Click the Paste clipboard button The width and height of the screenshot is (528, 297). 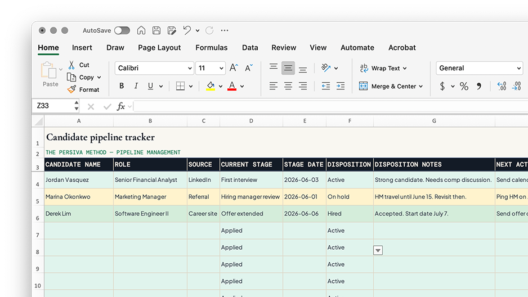[50, 75]
